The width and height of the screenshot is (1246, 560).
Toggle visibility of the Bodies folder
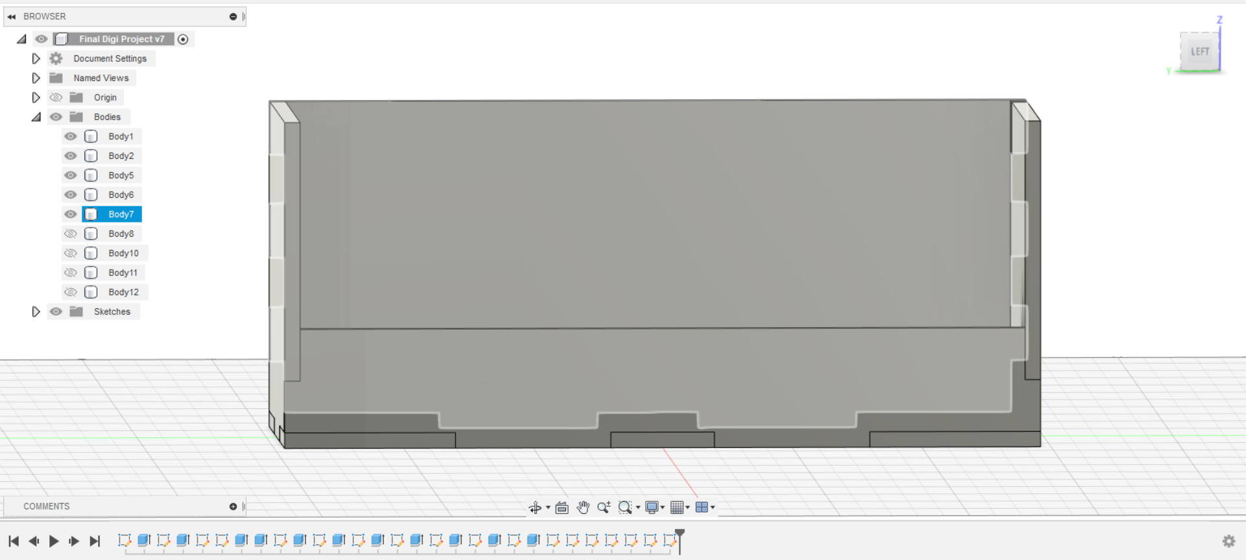click(56, 117)
